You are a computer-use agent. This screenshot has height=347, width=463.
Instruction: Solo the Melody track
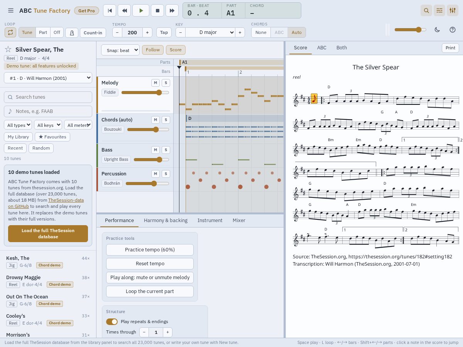166,83
